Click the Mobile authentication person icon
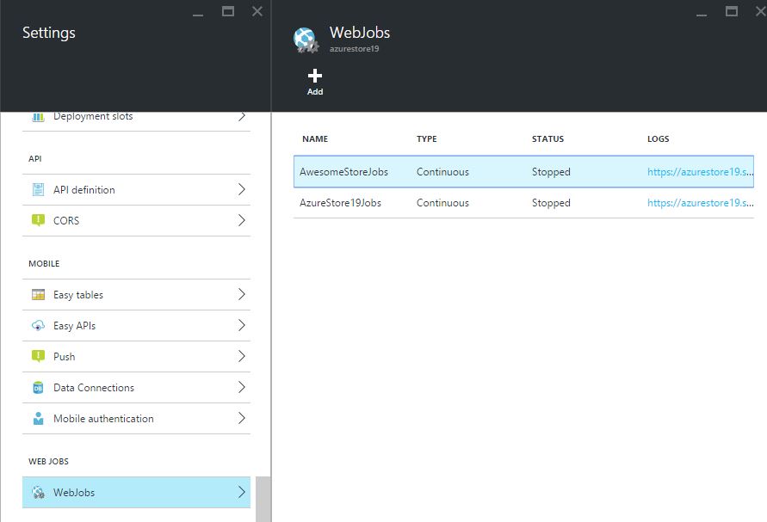 [x=38, y=419]
